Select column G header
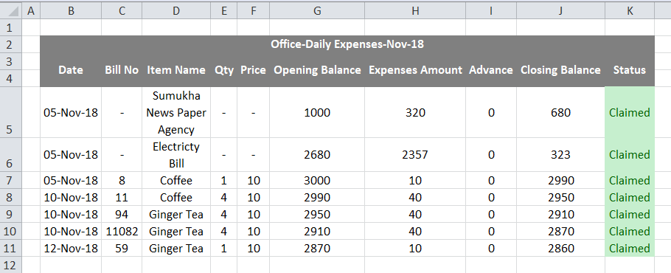 [x=317, y=11]
